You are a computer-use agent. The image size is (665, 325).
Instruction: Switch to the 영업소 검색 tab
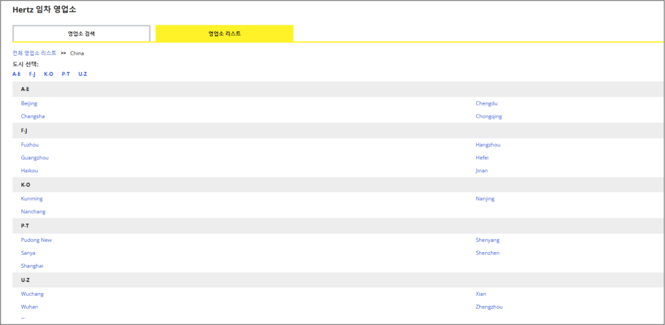point(81,34)
